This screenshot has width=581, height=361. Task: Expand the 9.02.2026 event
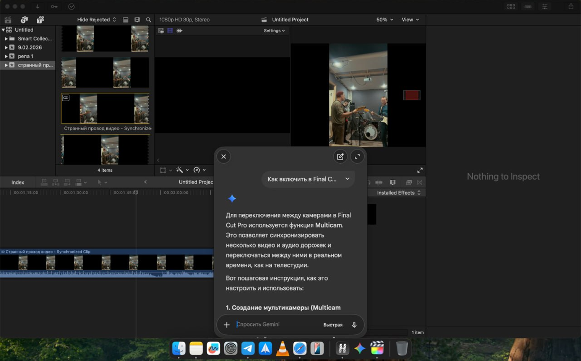[6, 47]
